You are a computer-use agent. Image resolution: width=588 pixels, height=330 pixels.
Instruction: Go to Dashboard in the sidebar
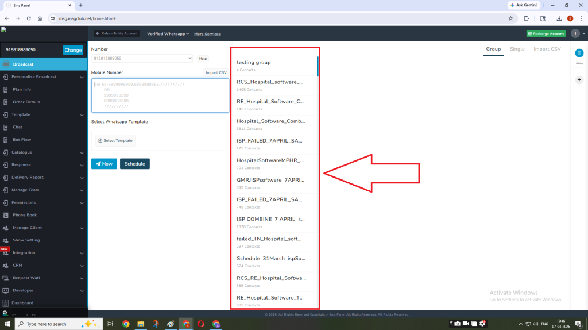pyautogui.click(x=23, y=303)
